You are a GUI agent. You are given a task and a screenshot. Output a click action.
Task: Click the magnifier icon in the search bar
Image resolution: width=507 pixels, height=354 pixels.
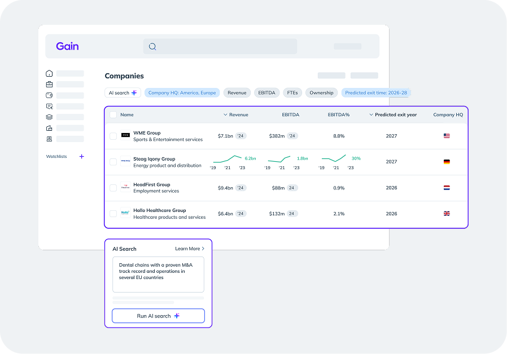(x=152, y=47)
